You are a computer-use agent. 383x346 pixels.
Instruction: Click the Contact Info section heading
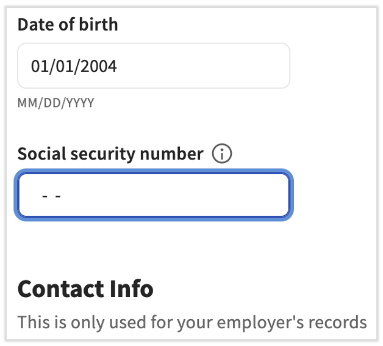pyautogui.click(x=85, y=289)
